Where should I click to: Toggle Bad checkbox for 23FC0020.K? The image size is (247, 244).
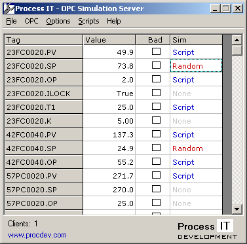156,120
